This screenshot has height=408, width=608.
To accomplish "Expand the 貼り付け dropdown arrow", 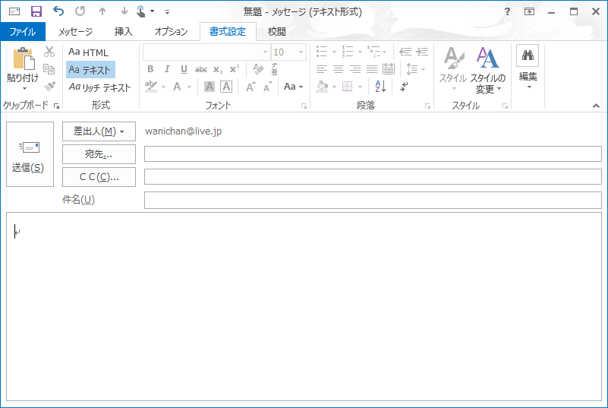I will coord(24,88).
